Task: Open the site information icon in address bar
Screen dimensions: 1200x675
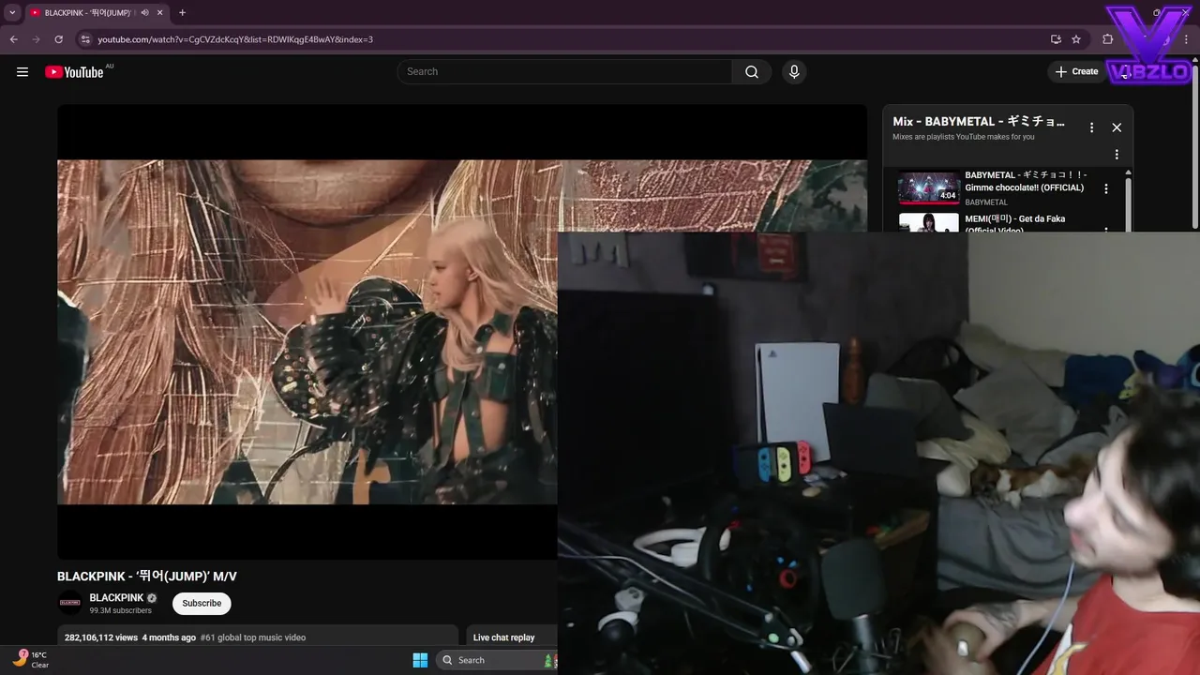Action: (x=84, y=39)
